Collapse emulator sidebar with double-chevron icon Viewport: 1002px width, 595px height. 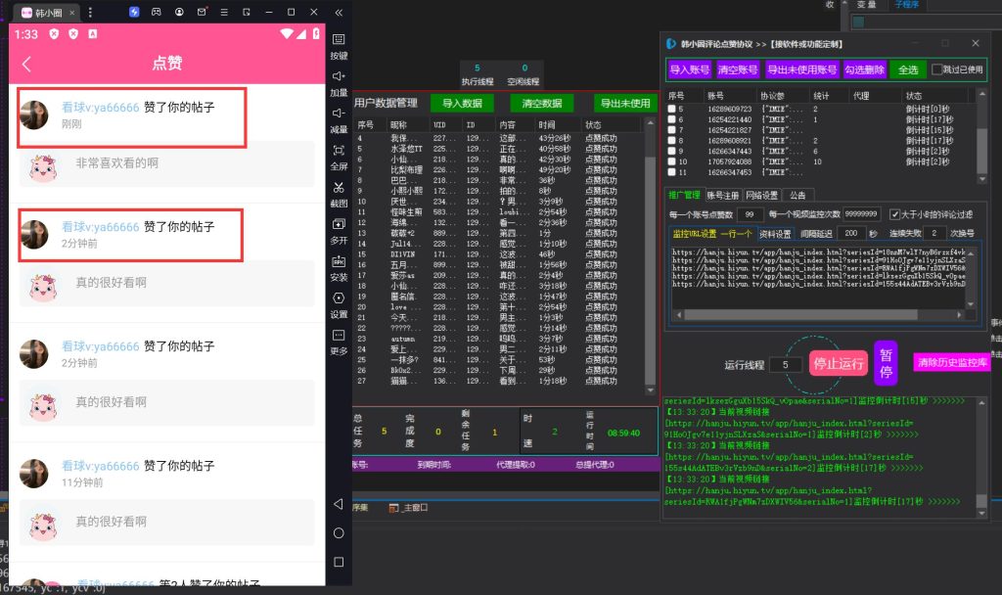(339, 12)
